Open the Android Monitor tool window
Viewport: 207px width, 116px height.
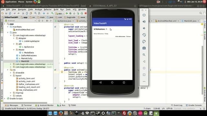coord(44,105)
